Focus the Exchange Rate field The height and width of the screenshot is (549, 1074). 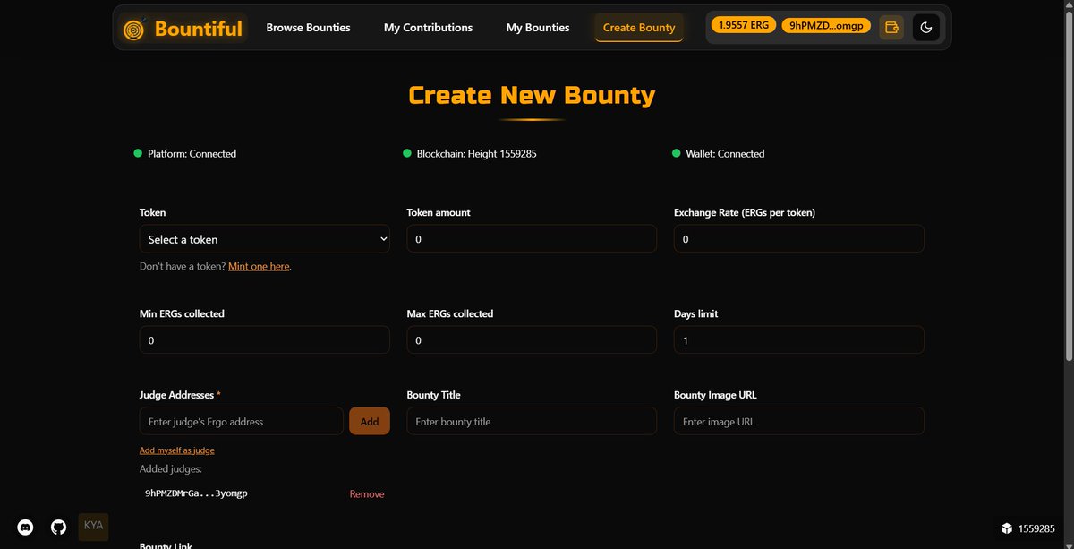point(798,239)
